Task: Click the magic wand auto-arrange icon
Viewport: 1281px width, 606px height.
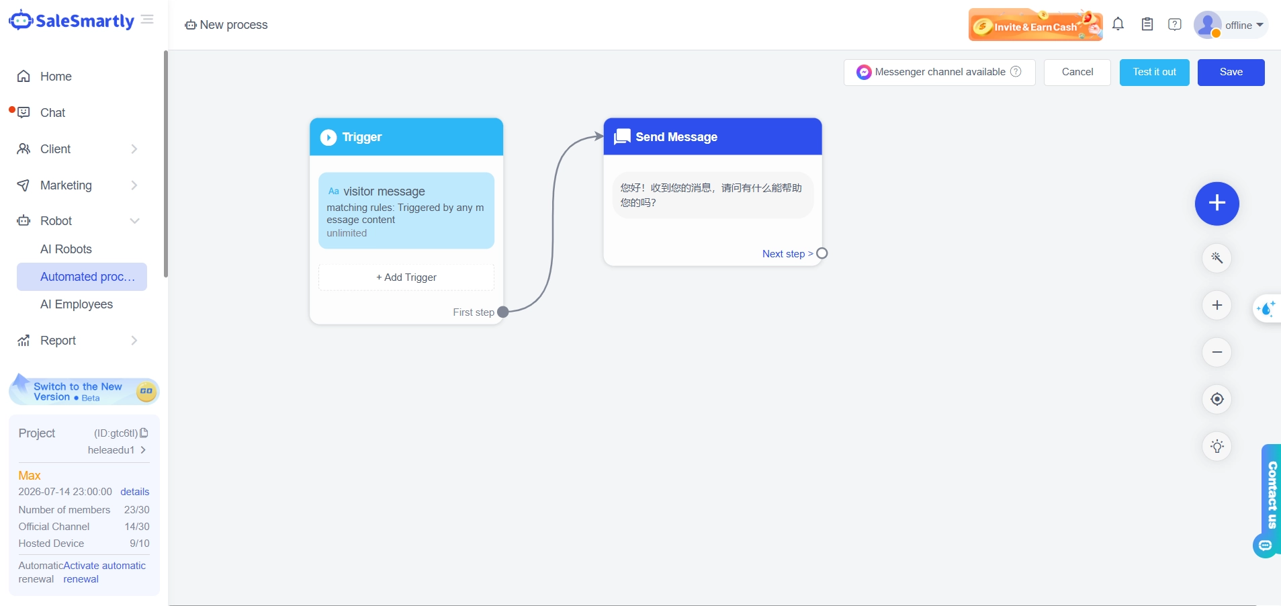Action: click(1217, 258)
